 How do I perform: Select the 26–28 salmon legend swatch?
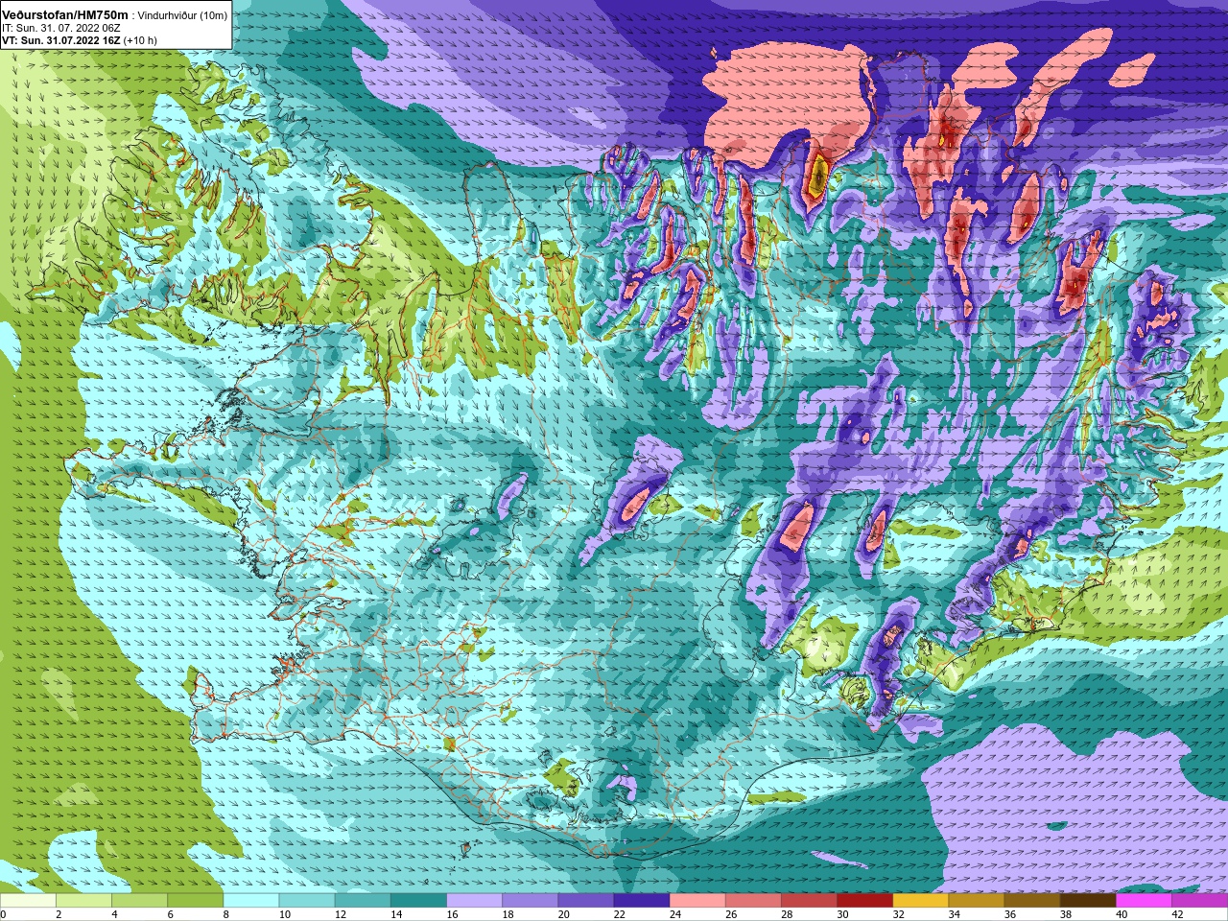point(753,900)
